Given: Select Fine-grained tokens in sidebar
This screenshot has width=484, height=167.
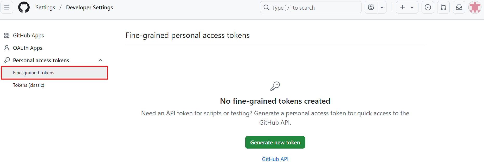Looking at the screenshot, I should [54, 73].
